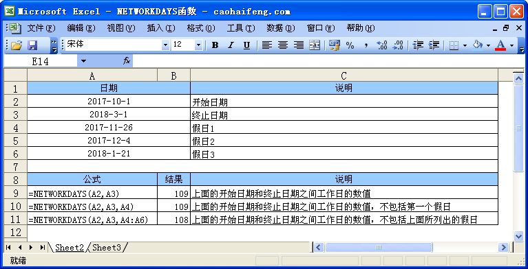Screen dimensions: 528x269
Task: Center align the cell text
Action: pyautogui.click(x=282, y=45)
